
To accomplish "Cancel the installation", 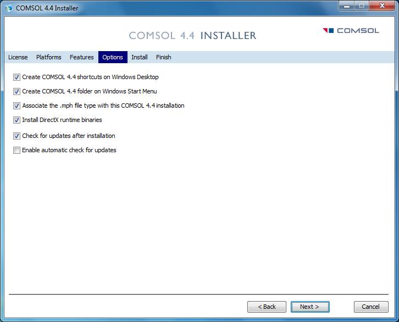I will click(x=370, y=307).
